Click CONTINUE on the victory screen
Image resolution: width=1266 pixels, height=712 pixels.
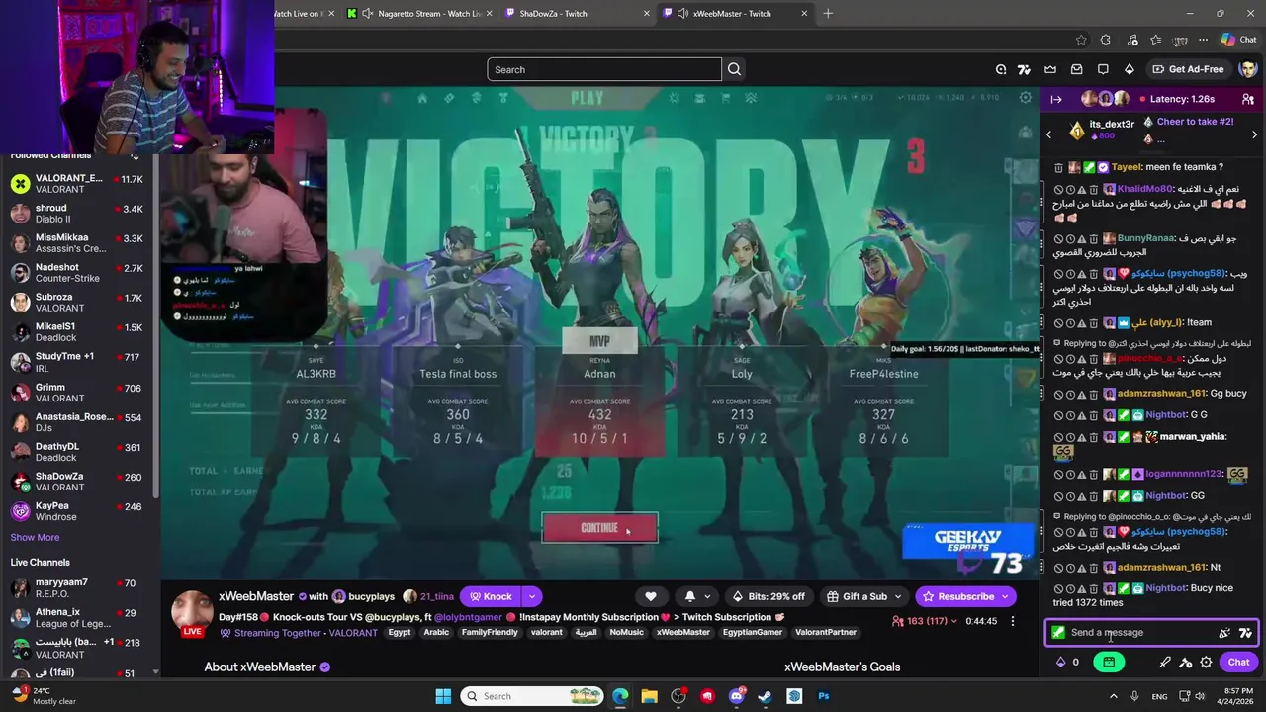(599, 528)
